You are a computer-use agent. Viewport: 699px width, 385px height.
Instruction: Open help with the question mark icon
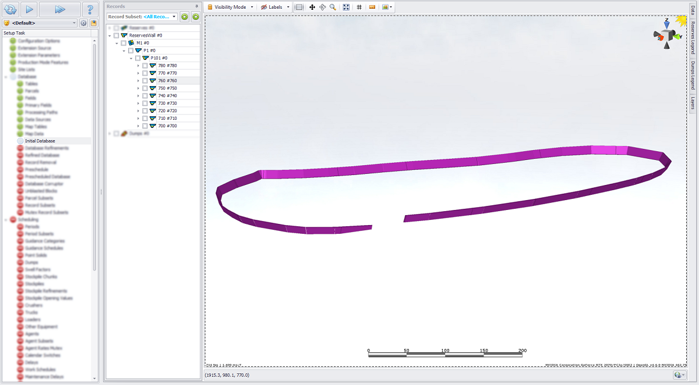click(90, 9)
